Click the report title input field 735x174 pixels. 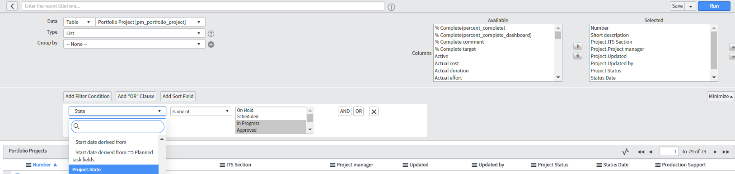click(x=203, y=6)
